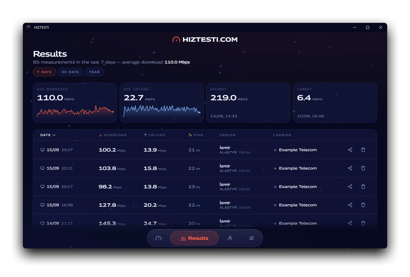Delete the 15/09 20:27 result
This screenshot has width=410, height=277.
coord(363,150)
